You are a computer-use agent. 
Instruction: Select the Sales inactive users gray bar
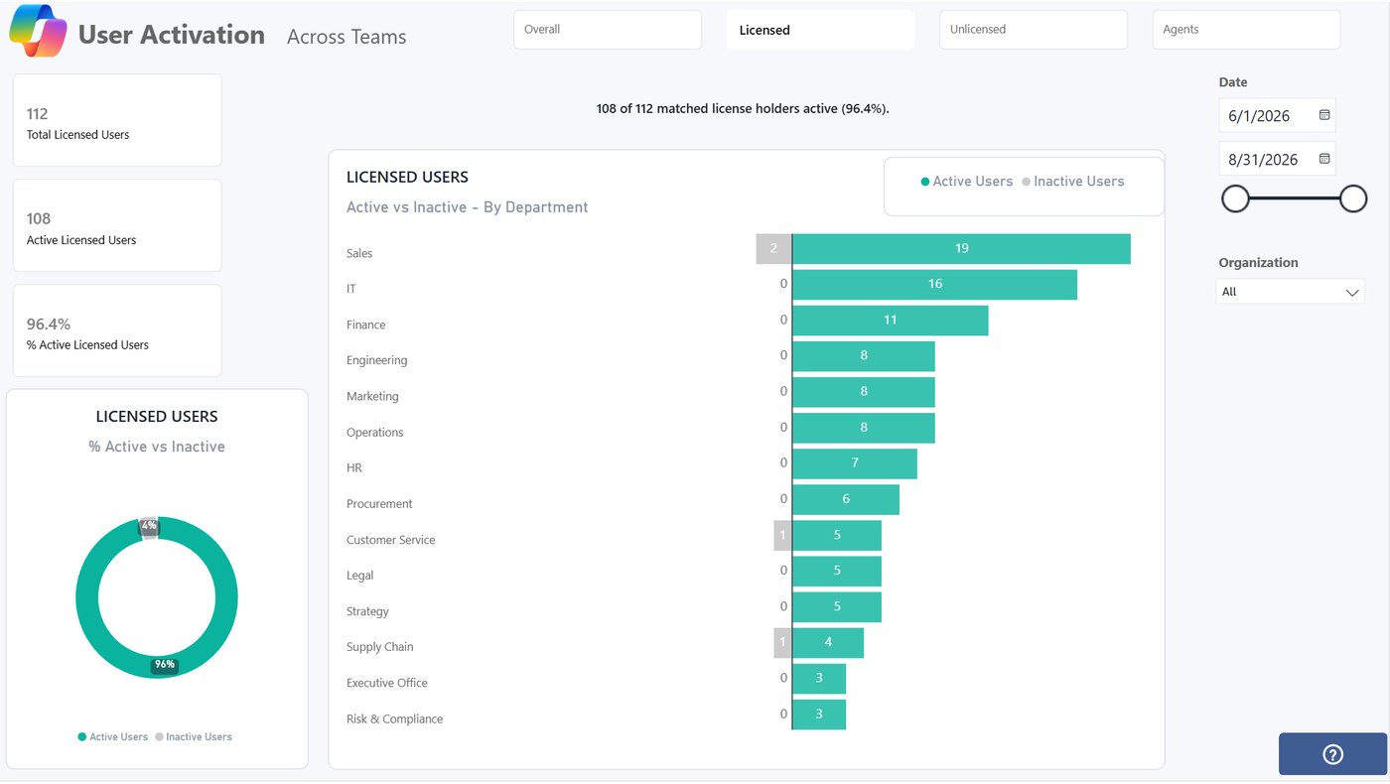coord(773,249)
